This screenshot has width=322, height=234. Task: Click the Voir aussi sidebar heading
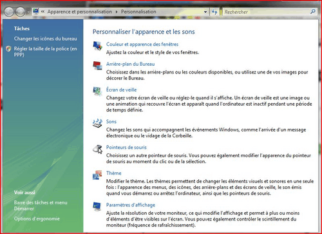(24, 192)
